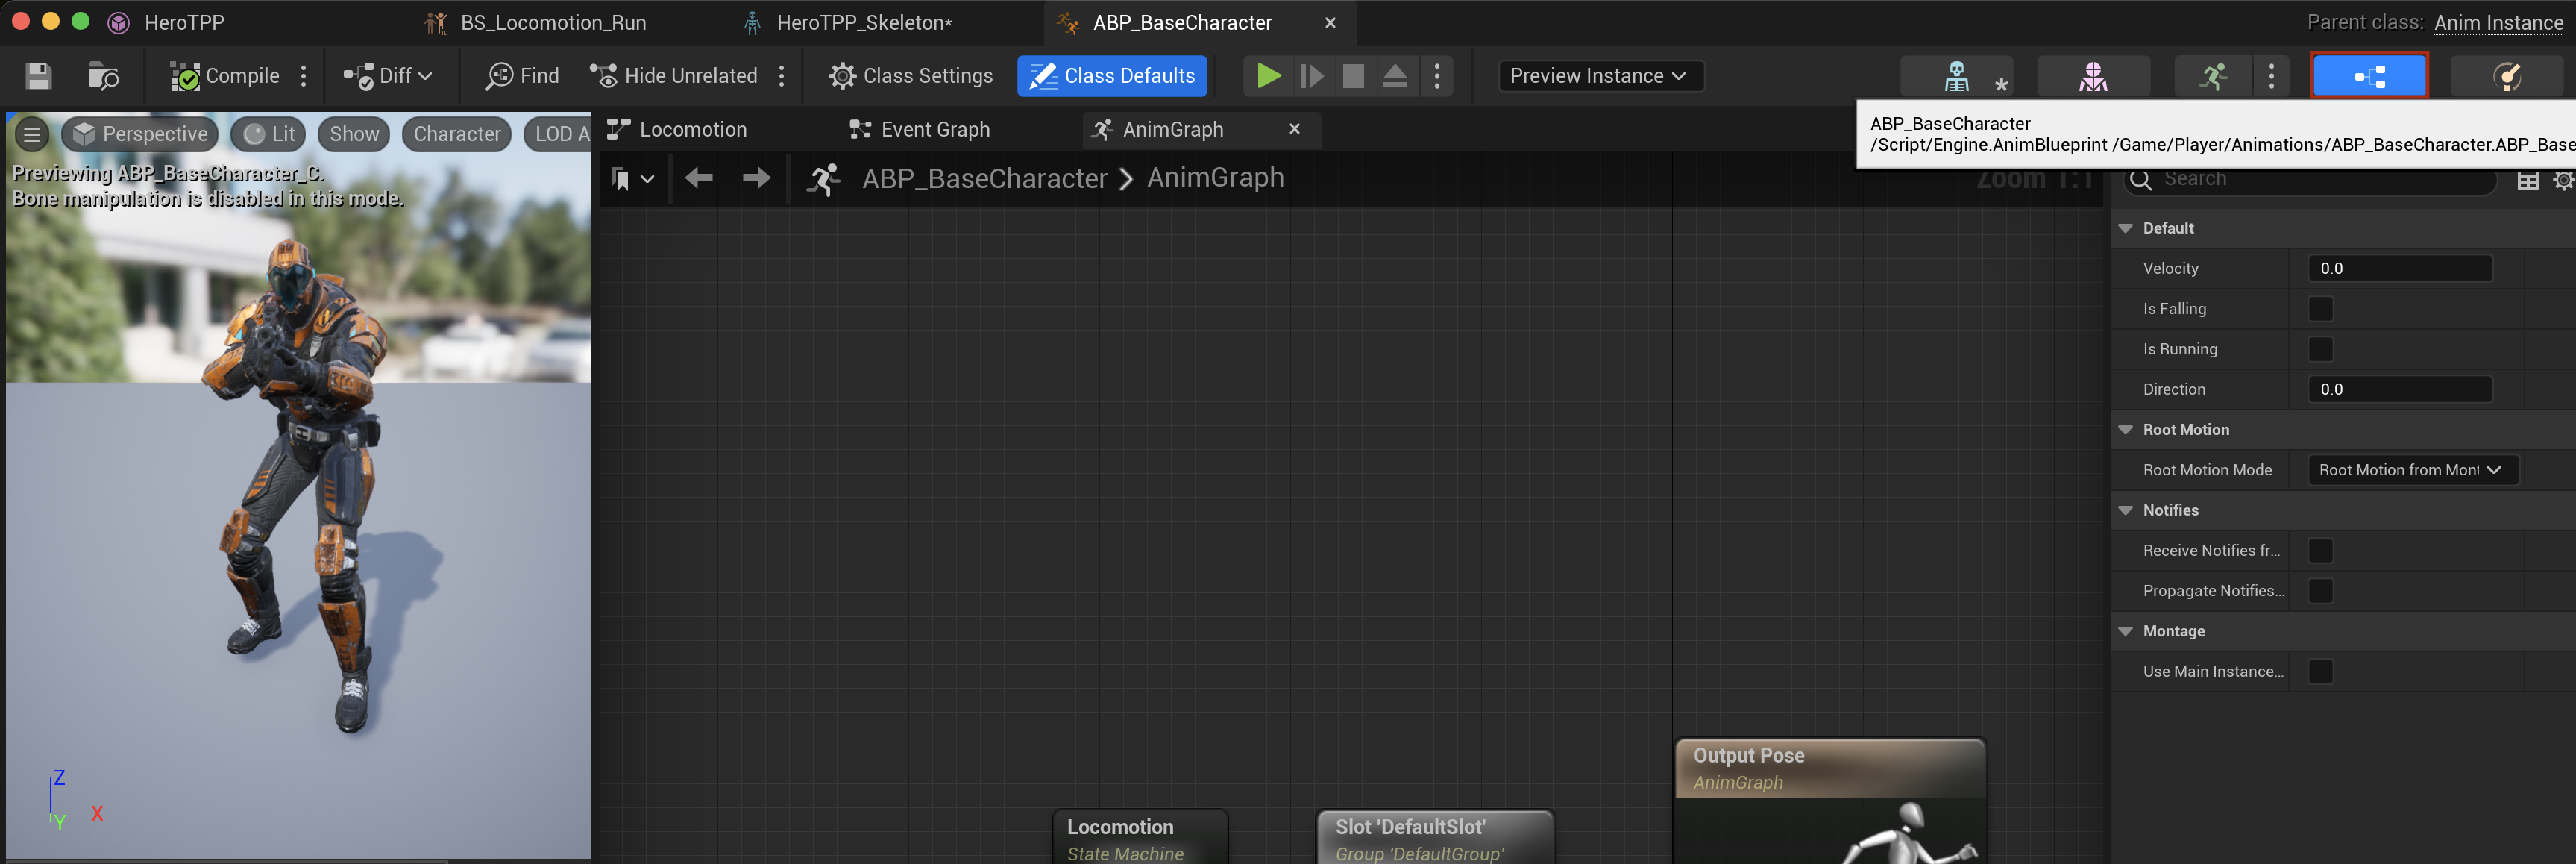Viewport: 2576px width, 864px height.
Task: Start simulation with green Play button
Action: pos(1268,76)
